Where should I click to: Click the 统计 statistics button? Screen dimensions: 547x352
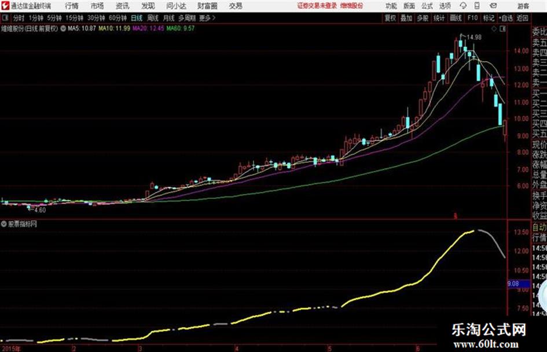(x=439, y=18)
